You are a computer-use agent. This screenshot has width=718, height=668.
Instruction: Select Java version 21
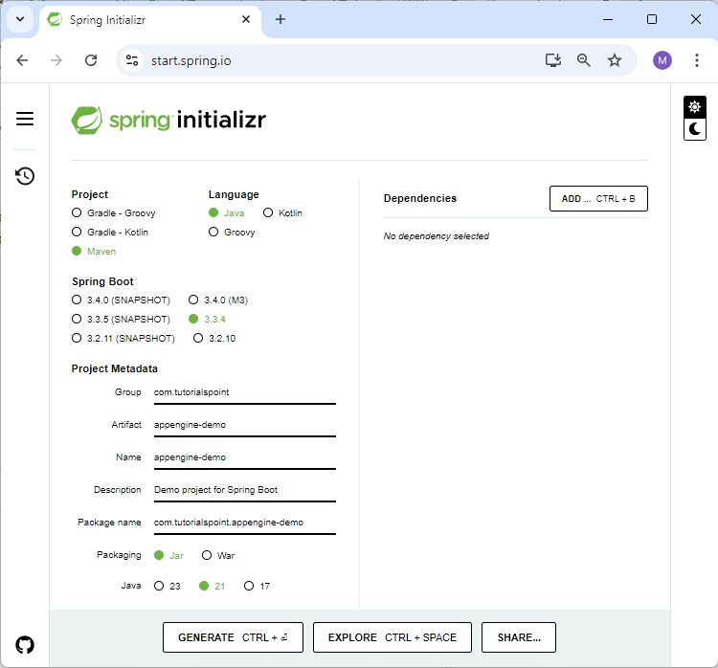212,586
